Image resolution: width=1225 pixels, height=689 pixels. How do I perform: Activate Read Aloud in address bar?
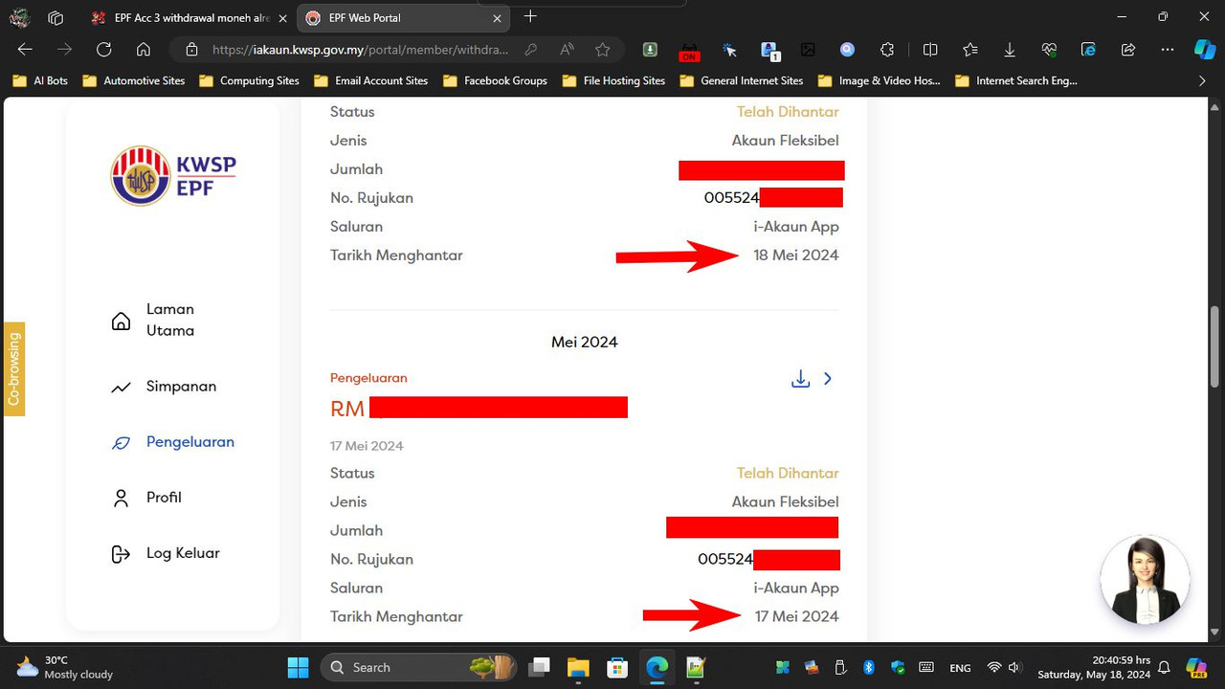point(567,50)
